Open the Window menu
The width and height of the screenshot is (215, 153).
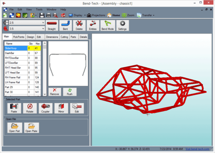51,9
